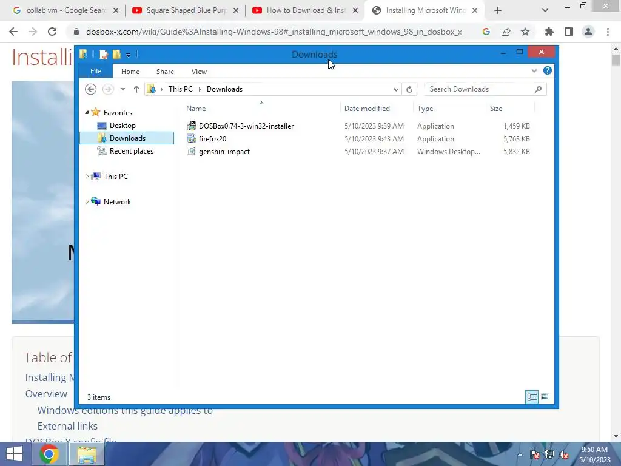Image resolution: width=621 pixels, height=466 pixels.
Task: Click File Explorer icon in taskbar
Action: pos(87,454)
